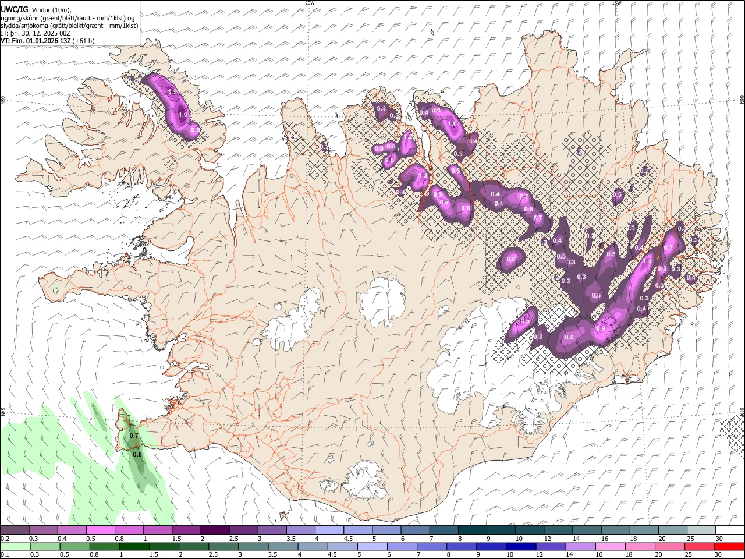Select the light pink rain swatch labeled 16
745x559 pixels.
610,546
